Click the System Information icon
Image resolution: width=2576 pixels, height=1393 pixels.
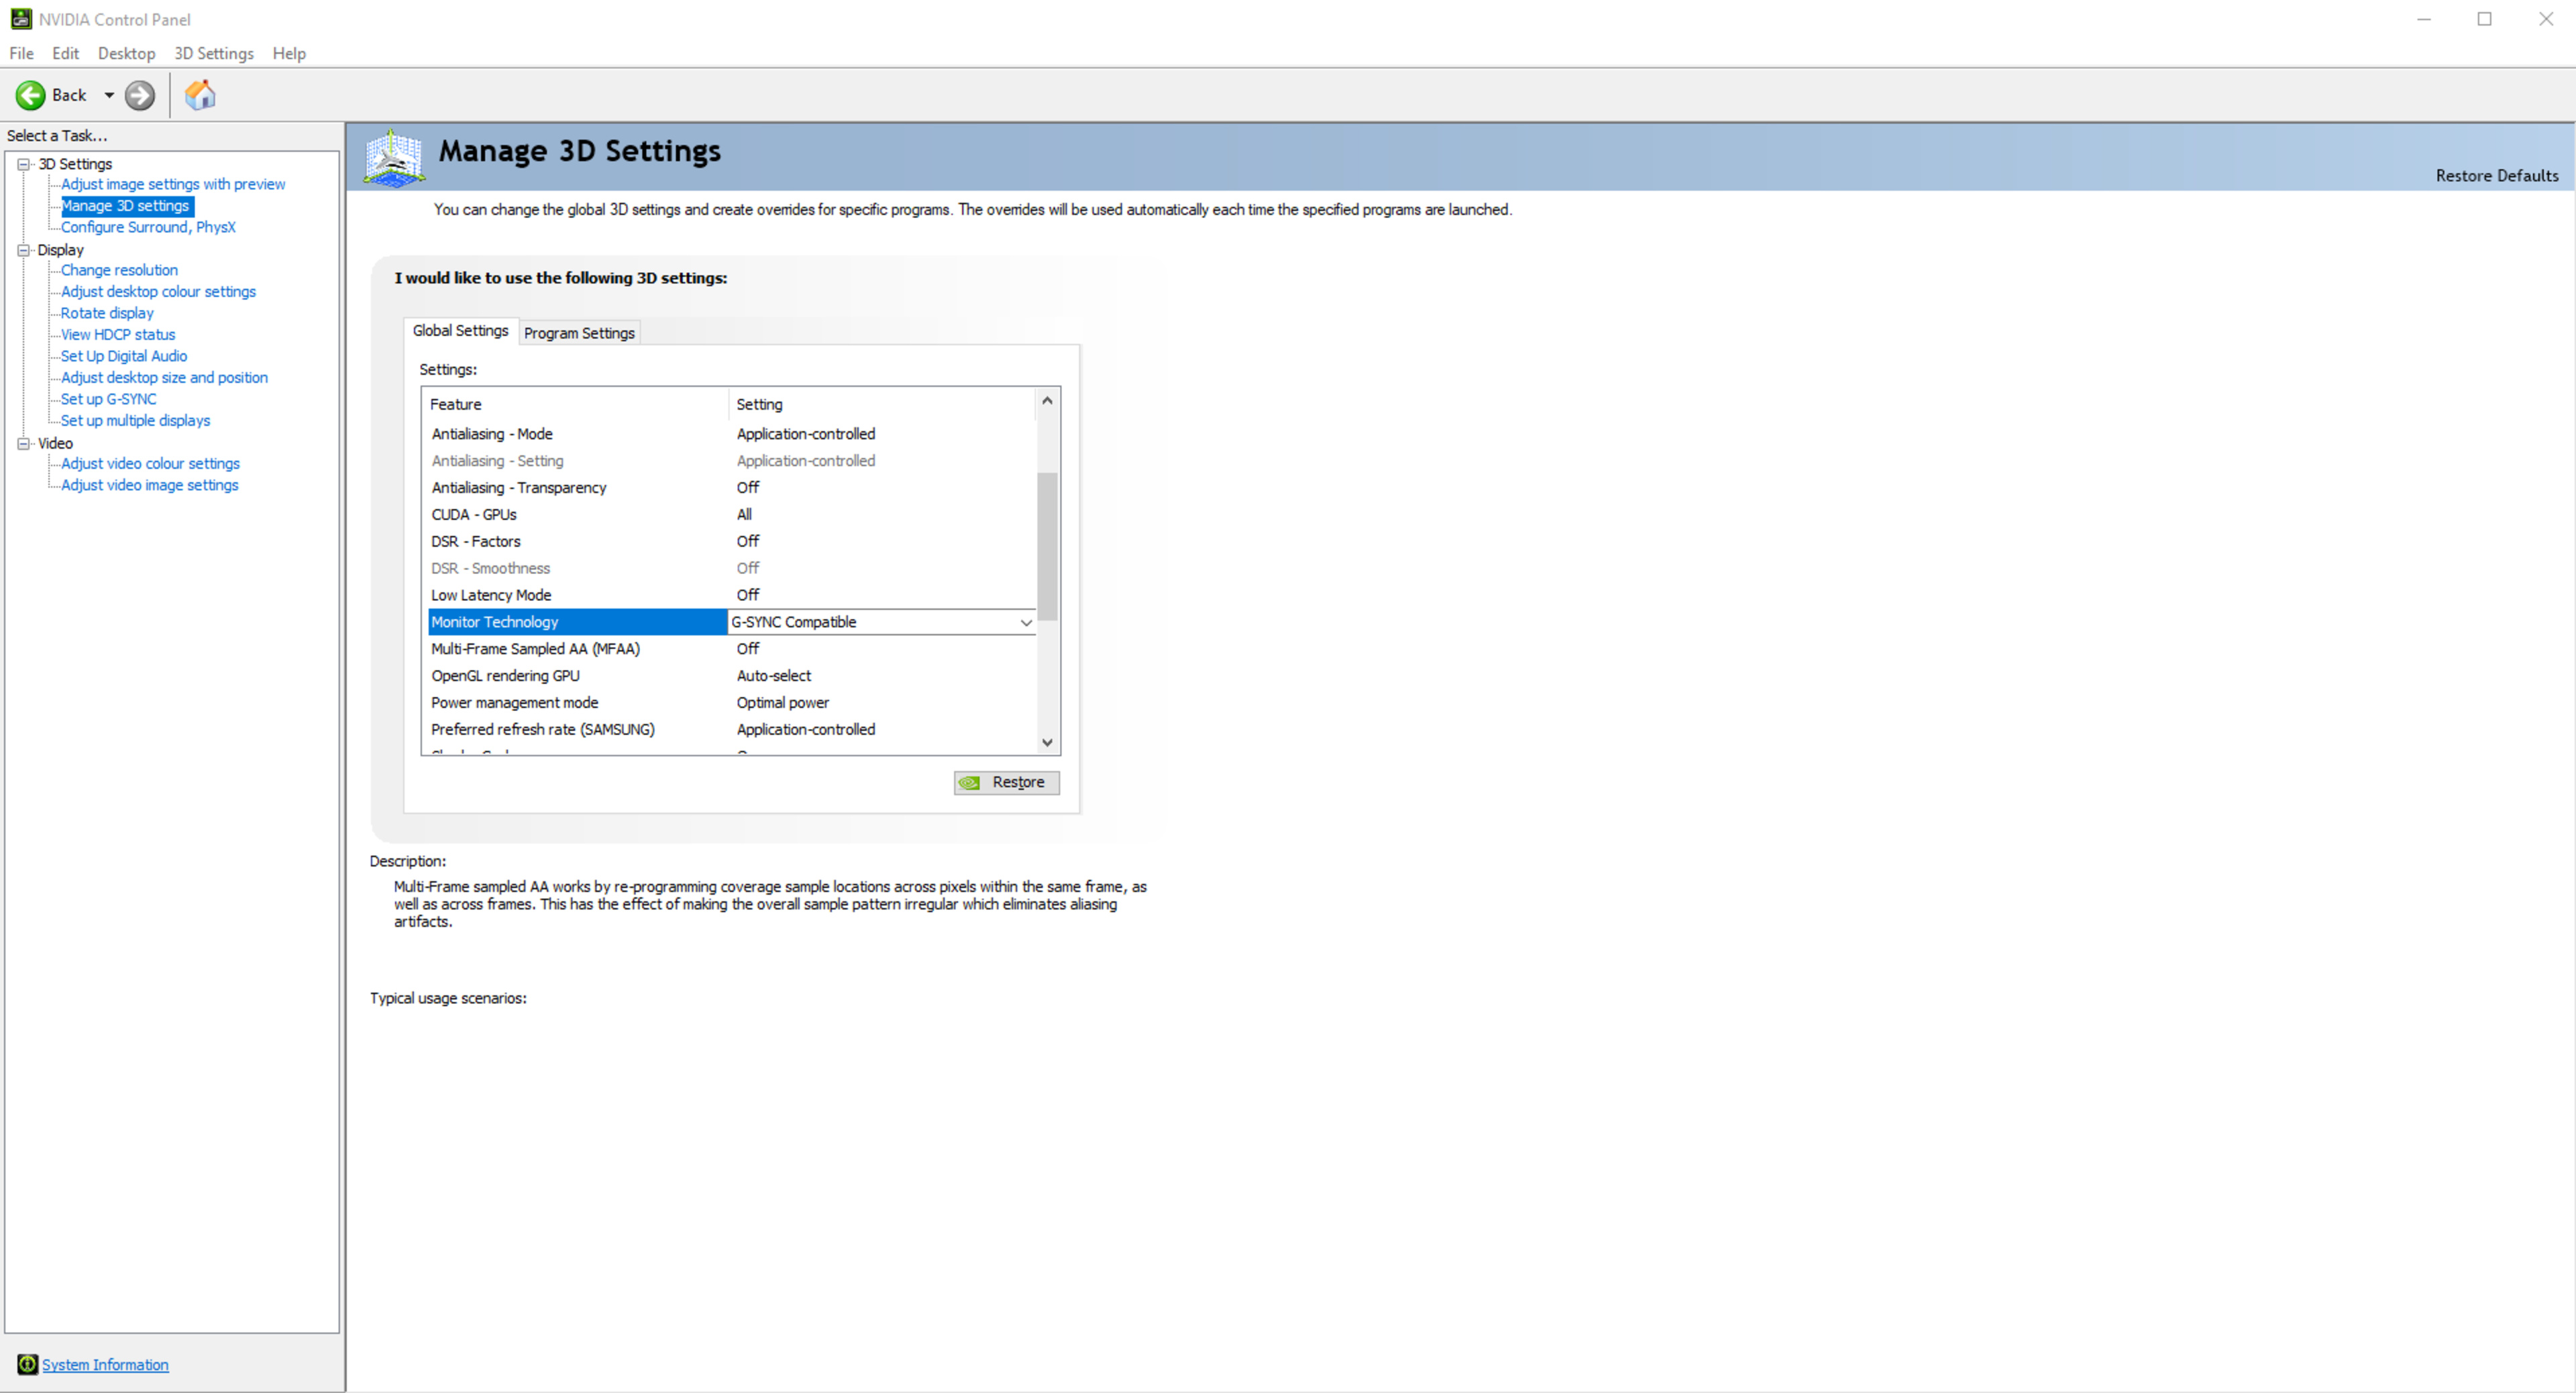tap(27, 1364)
